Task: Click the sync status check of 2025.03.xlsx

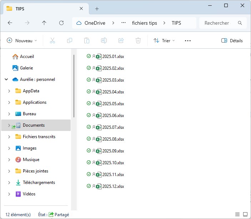Action: pos(89,79)
